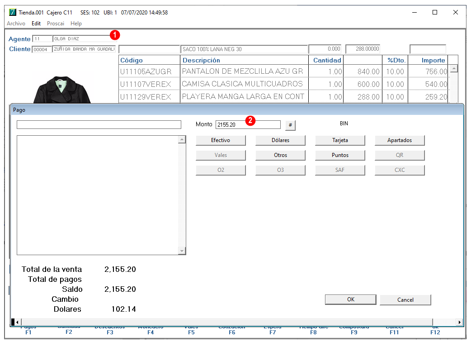The width and height of the screenshot is (471, 342).
Task: Choose Tarjeta payment method
Action: (340, 140)
